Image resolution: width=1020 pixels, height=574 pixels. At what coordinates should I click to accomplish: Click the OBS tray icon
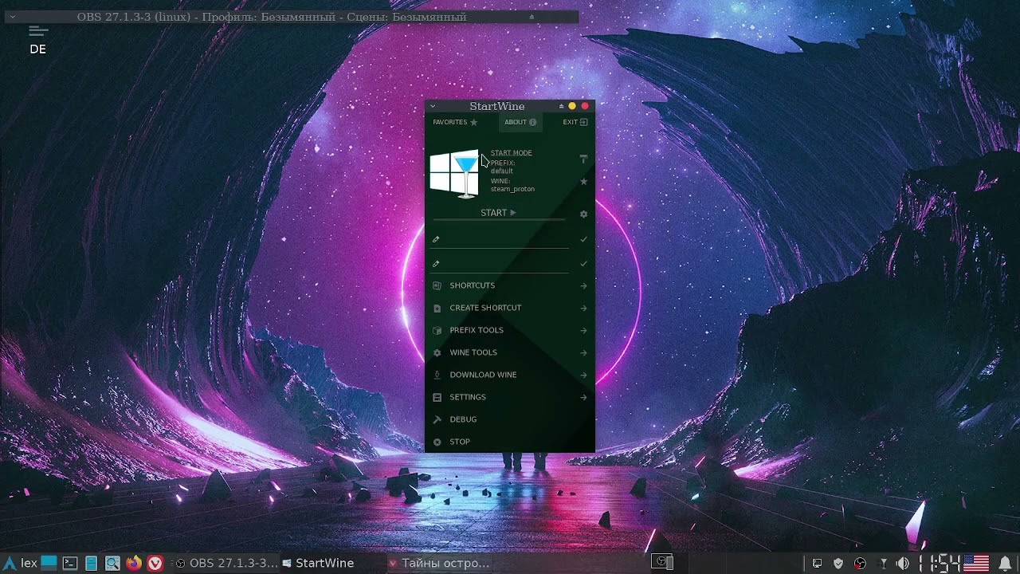tap(860, 564)
